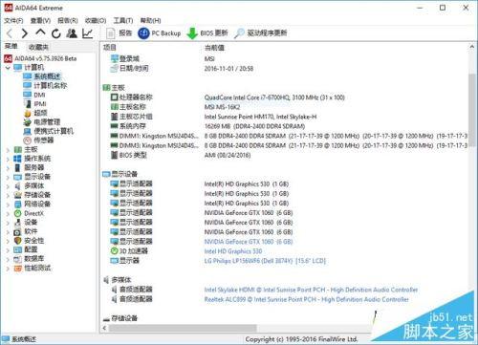This screenshot has width=478, height=345.
Task: Expand the 主板 tree node
Action: (x=8, y=150)
